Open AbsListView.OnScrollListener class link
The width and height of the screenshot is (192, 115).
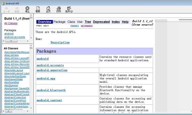pos(17,61)
